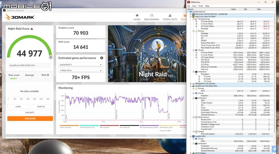This screenshot has width=279, height=154.
Task: Open the File menu in HWMonitor
Action: click(x=189, y=6)
